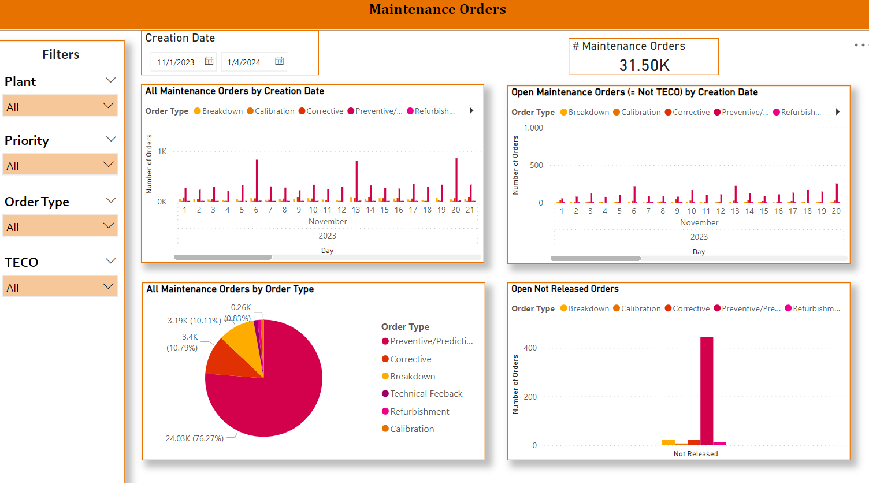Collapse the Plant filter header chevron

[111, 80]
